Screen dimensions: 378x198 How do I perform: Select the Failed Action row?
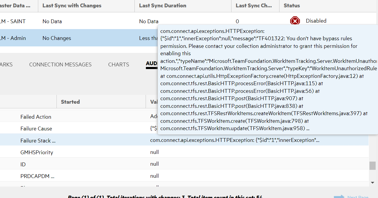pos(36,117)
